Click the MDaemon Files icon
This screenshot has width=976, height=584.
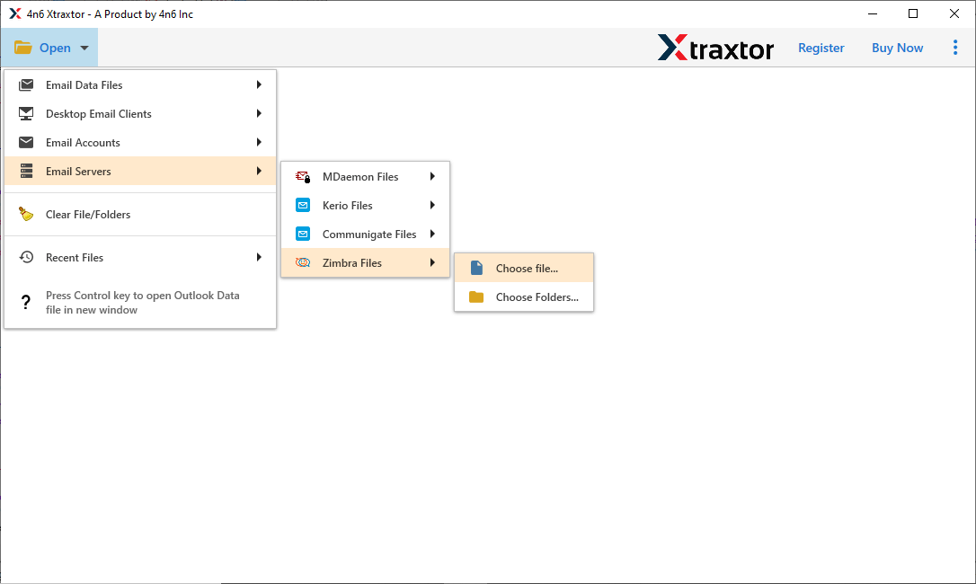pos(303,177)
